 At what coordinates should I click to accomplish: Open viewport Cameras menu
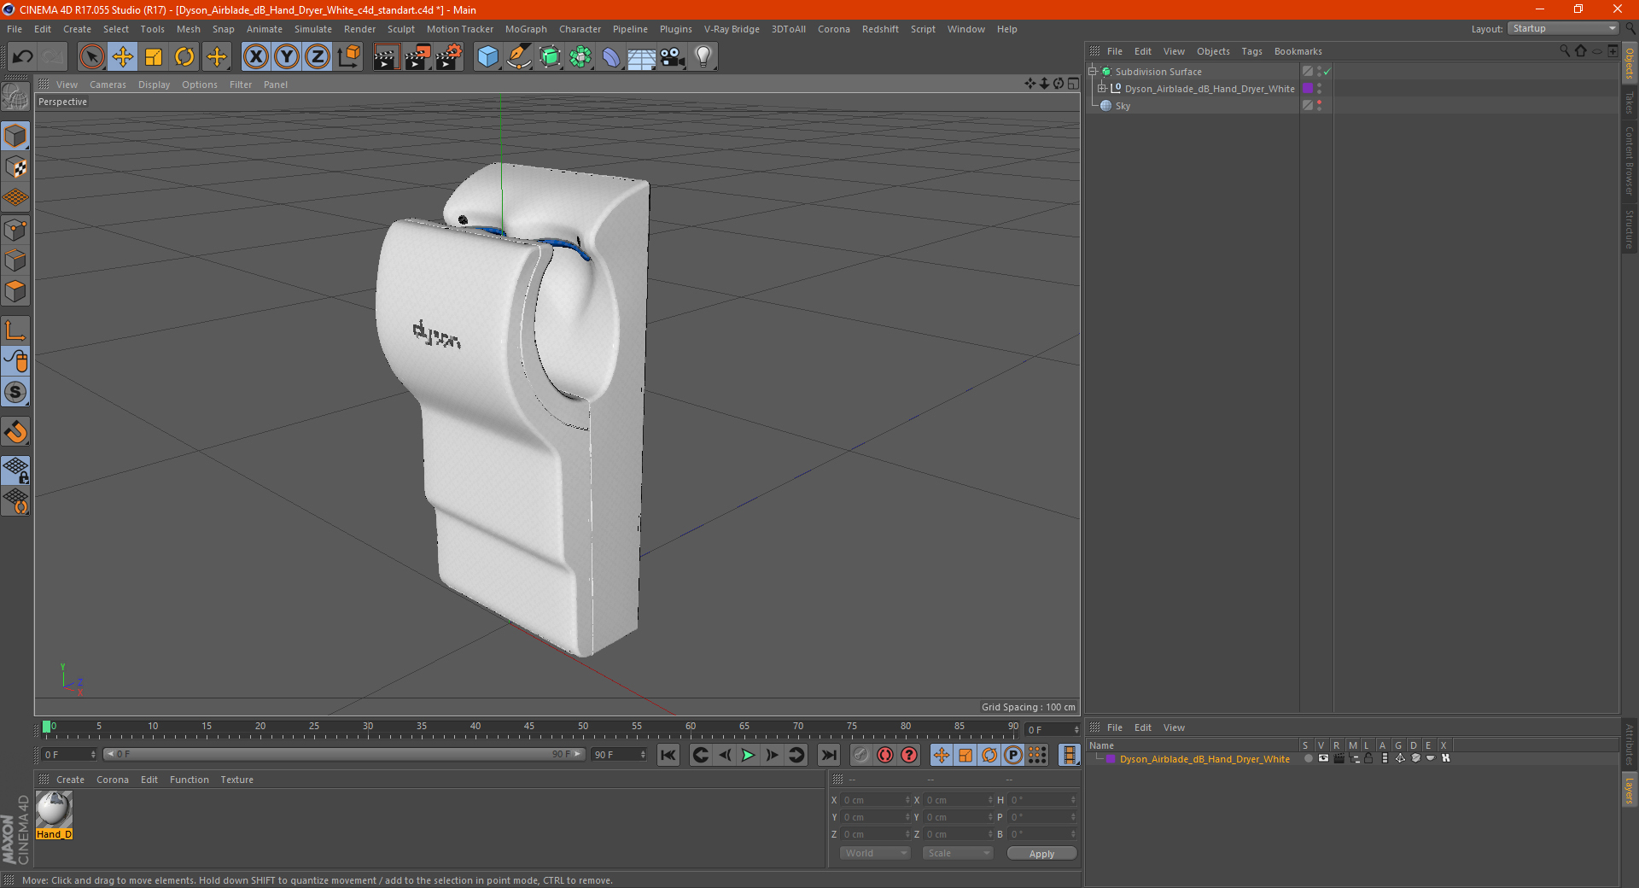pyautogui.click(x=108, y=85)
